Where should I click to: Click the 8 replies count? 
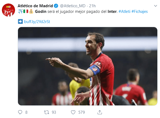click(x=26, y=112)
